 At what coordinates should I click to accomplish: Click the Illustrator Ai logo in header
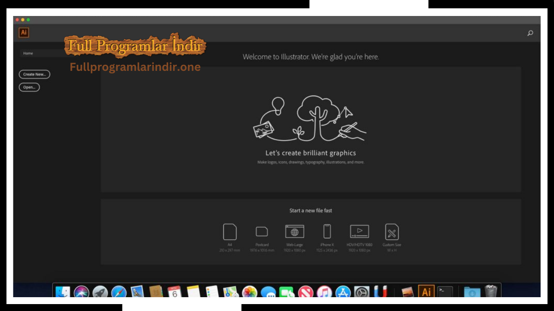coord(24,32)
